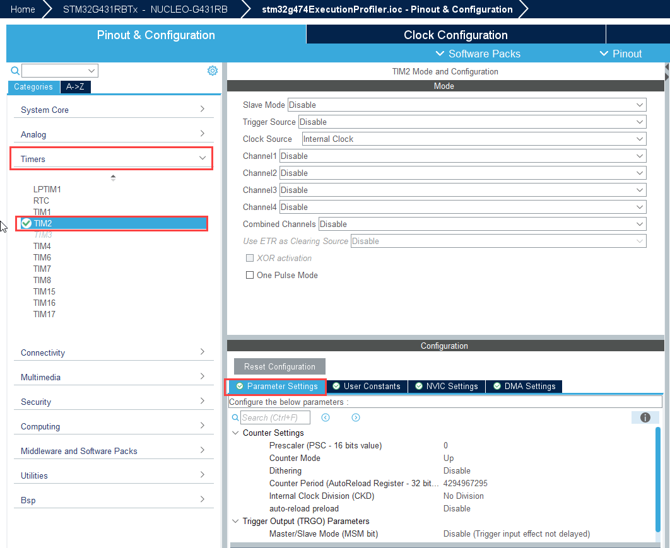This screenshot has width=670, height=548.
Task: Click inside the Search Ctrl+F field
Action: pyautogui.click(x=274, y=417)
